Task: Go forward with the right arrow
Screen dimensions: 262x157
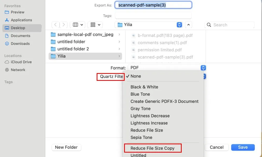Action: (x=64, y=25)
